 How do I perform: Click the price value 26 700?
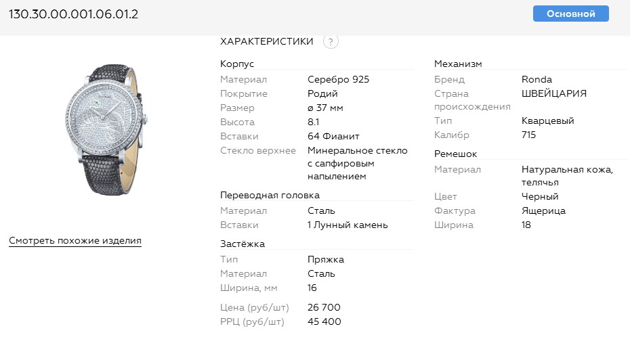coord(324,307)
